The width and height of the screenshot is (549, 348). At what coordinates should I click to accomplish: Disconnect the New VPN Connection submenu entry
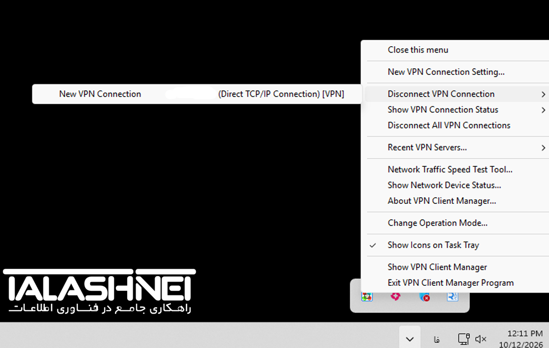[197, 94]
